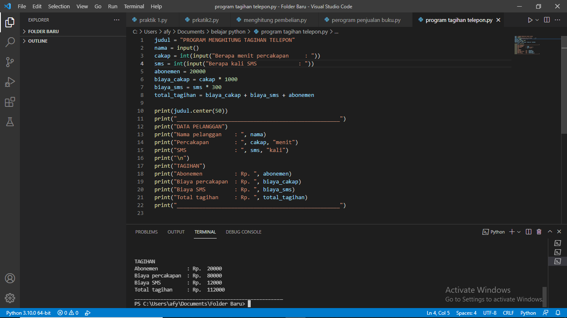Click the Python terminal shell label
The width and height of the screenshot is (567, 318).
coord(494,232)
